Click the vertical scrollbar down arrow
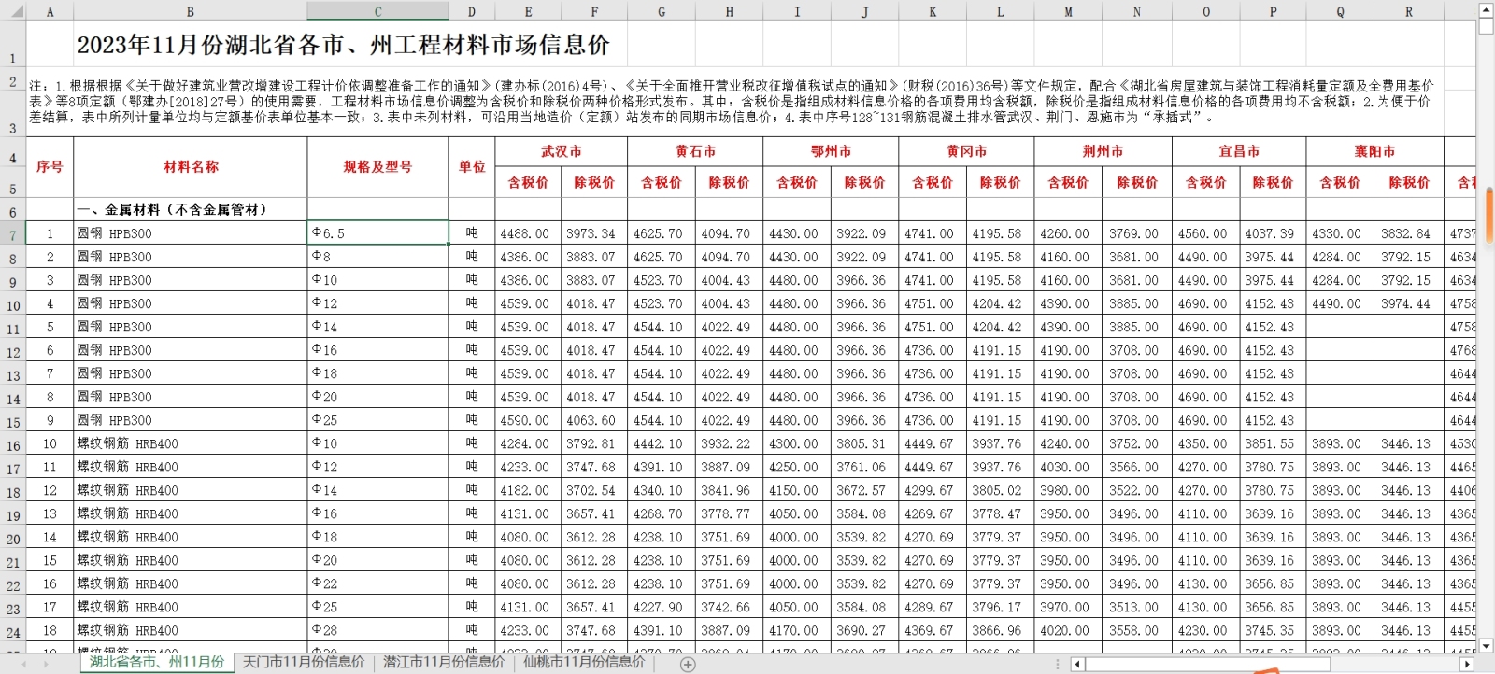This screenshot has height=674, width=1495. [1486, 645]
